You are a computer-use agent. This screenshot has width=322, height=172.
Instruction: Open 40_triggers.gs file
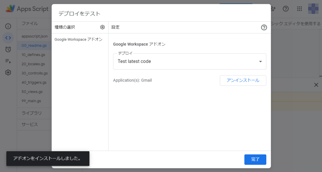point(34,82)
